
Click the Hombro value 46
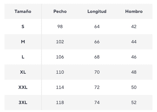pyautogui.click(x=134, y=57)
